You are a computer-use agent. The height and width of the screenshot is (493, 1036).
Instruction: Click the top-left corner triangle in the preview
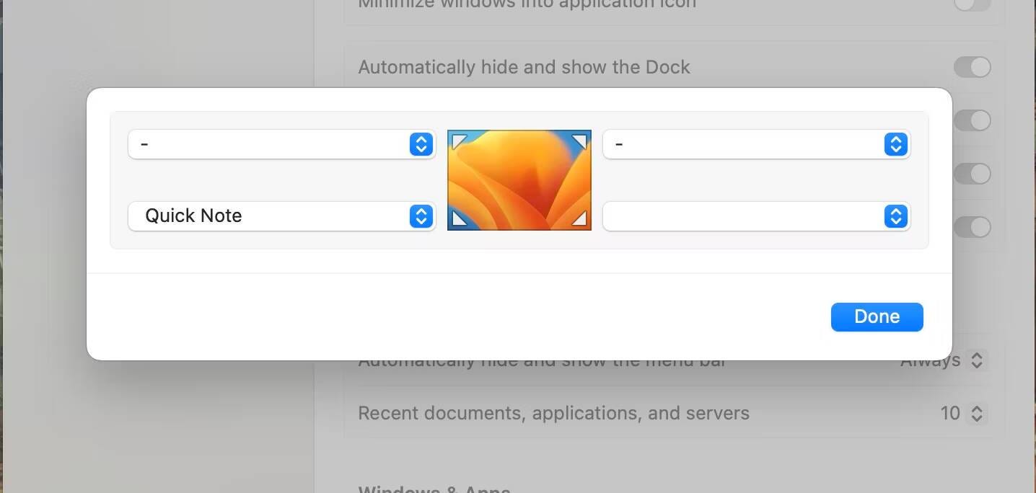457,139
